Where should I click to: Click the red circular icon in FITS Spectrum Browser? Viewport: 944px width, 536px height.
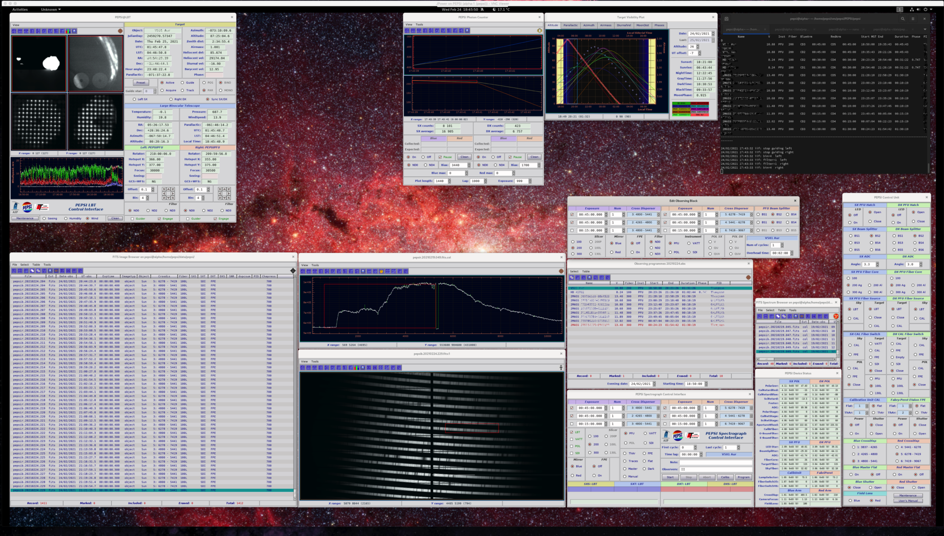(836, 316)
